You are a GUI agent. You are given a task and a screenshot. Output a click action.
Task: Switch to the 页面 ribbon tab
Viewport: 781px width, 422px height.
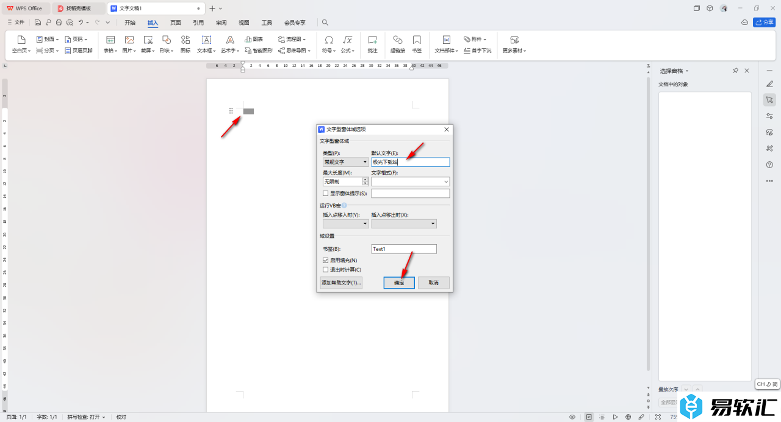[176, 23]
